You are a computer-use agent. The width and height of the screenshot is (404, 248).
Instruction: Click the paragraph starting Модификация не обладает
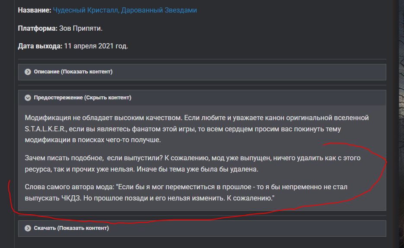[197, 129]
